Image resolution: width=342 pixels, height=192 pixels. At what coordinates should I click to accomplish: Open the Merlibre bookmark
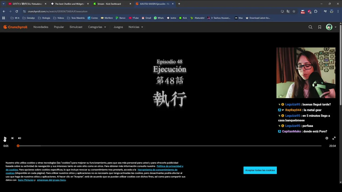coord(107,18)
